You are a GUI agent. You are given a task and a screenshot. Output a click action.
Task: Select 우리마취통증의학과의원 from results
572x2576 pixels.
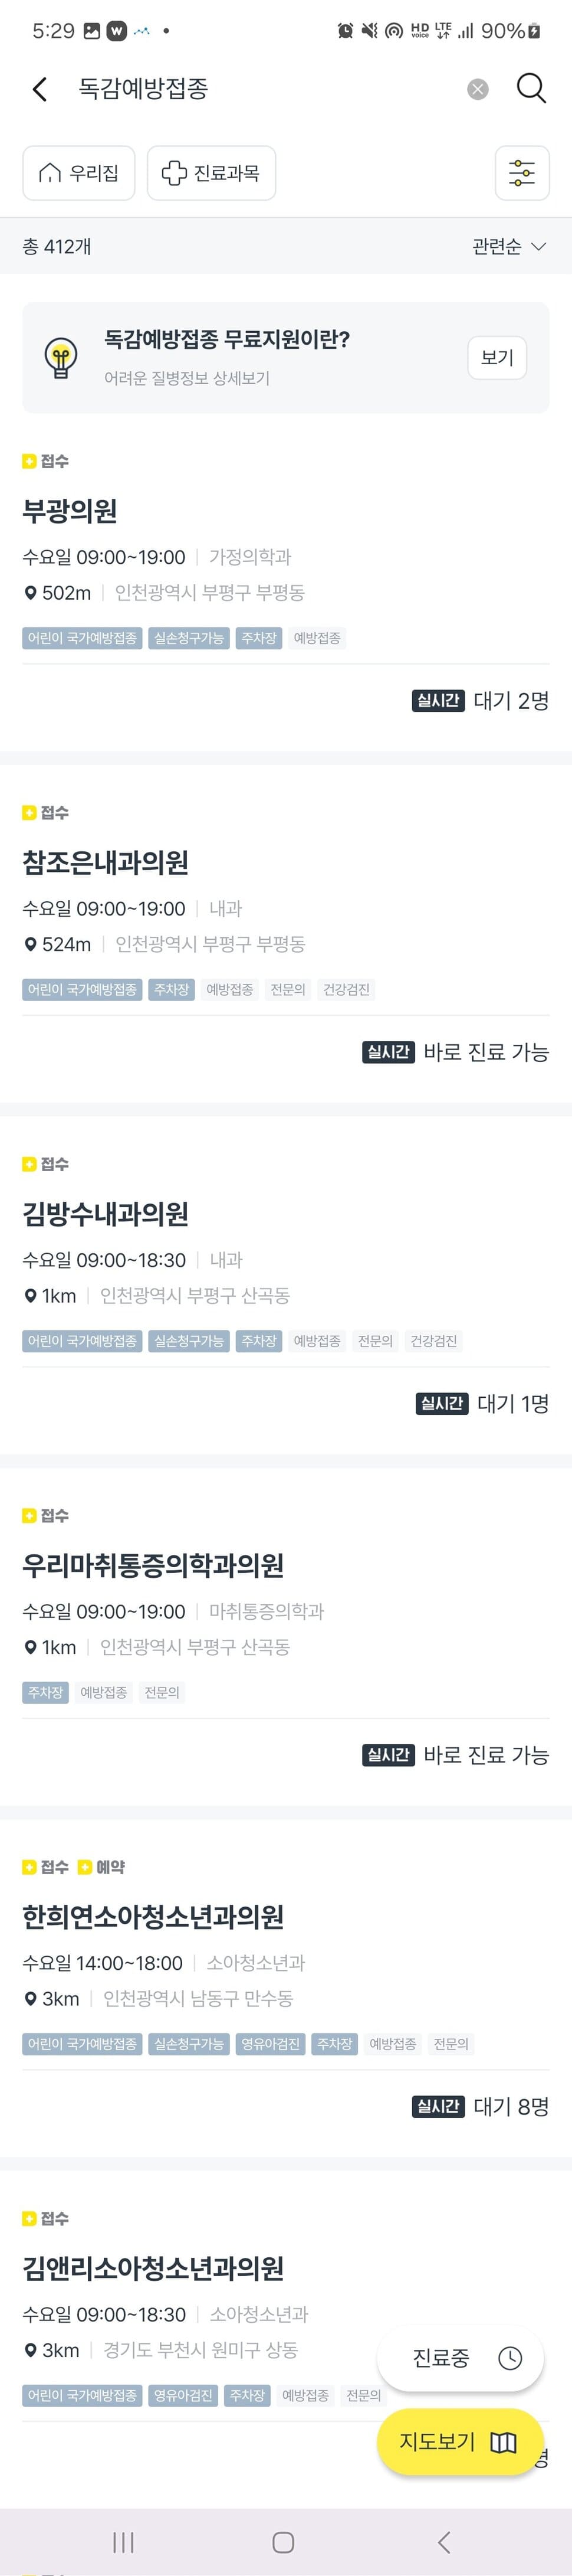click(x=153, y=1565)
